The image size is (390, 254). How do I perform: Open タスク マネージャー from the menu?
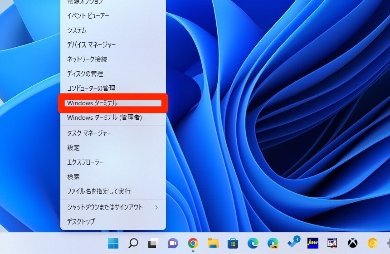click(89, 133)
